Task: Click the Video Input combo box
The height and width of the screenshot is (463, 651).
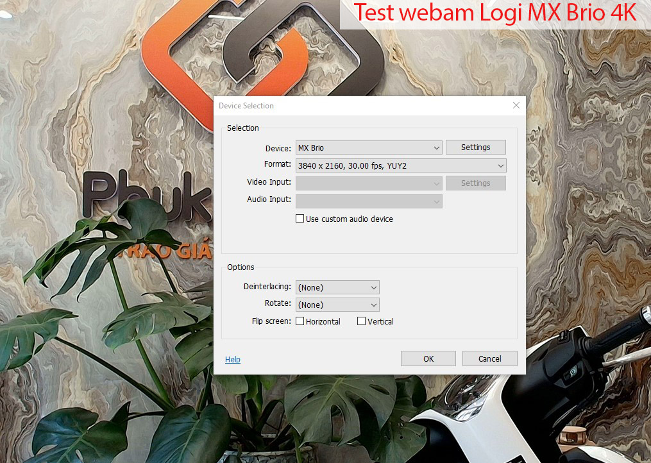Action: coord(369,183)
